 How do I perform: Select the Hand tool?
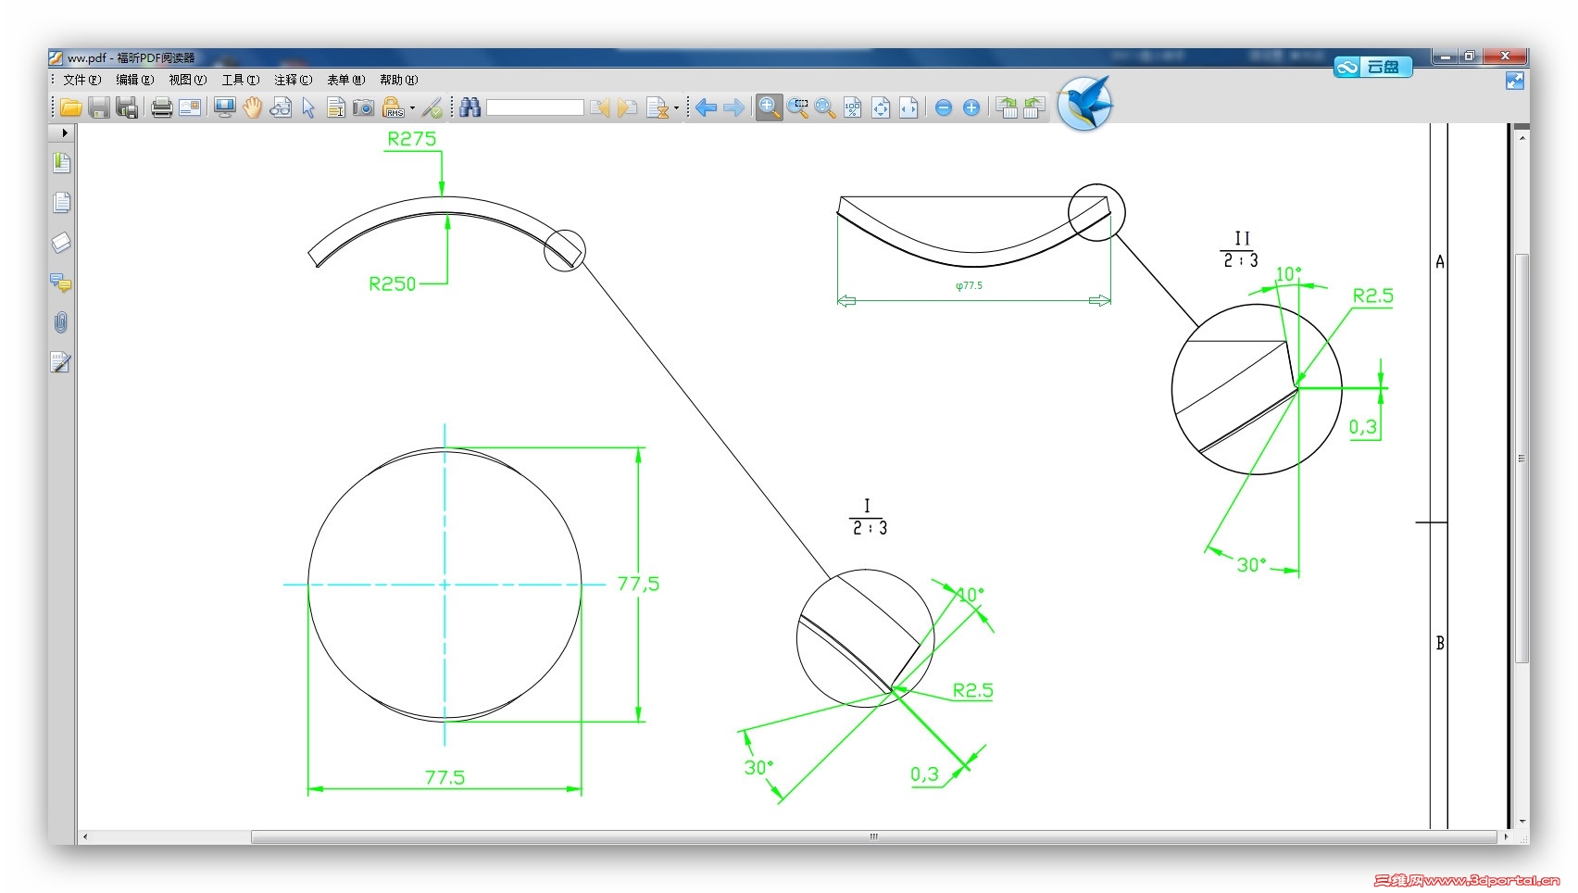[x=252, y=107]
